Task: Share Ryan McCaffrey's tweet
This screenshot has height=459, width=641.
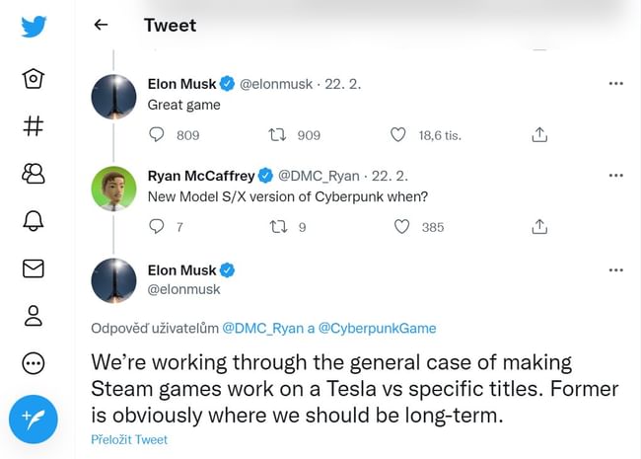Action: tap(539, 227)
